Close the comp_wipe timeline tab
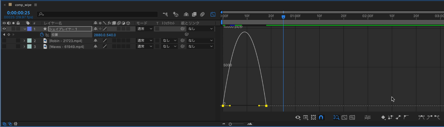This screenshot has width=444, height=127. click(5, 5)
